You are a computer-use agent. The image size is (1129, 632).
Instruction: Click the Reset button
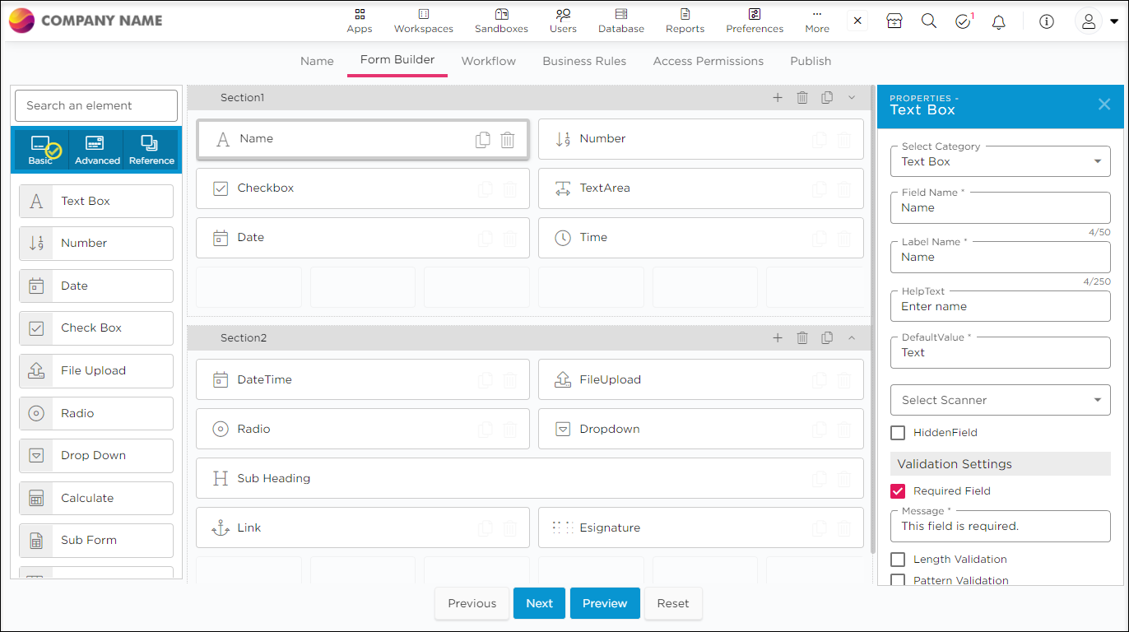(673, 603)
